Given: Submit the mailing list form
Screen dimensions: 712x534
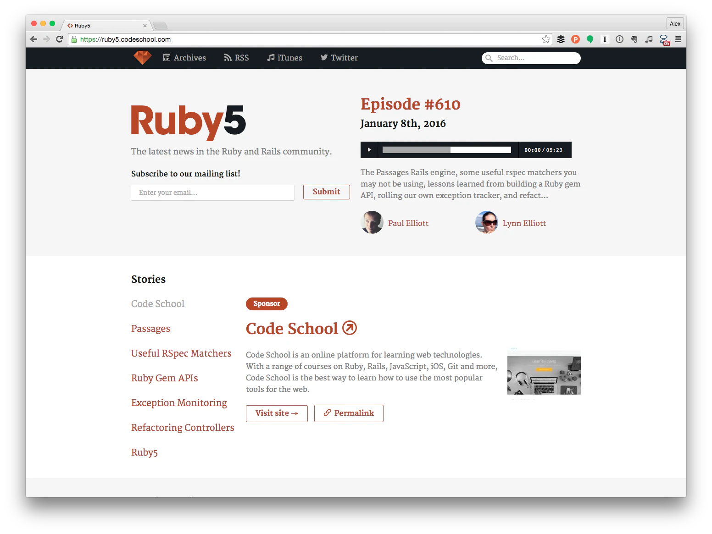Looking at the screenshot, I should pos(327,192).
